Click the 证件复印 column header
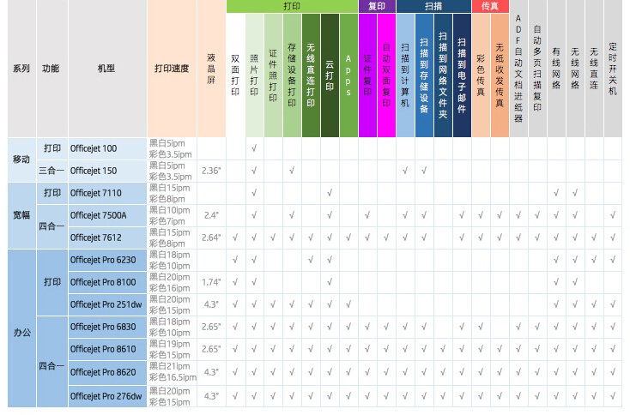The height and width of the screenshot is (415, 630). 367,75
